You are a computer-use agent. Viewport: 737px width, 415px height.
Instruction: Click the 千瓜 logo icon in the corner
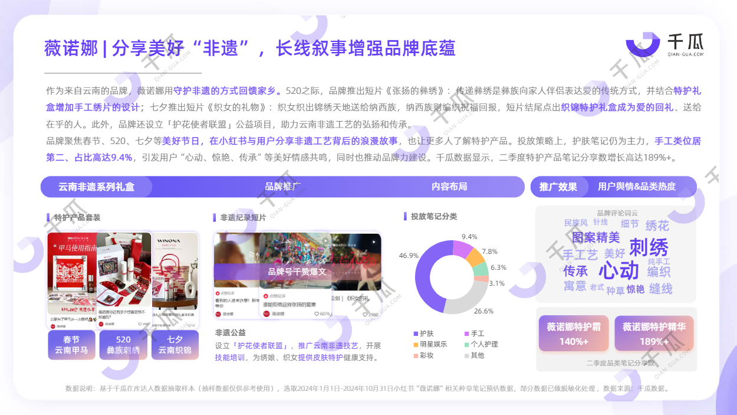(x=643, y=44)
